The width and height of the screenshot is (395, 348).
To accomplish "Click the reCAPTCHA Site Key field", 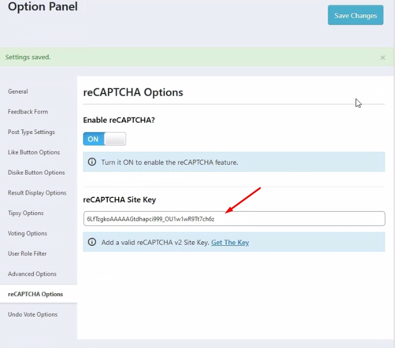I will click(234, 218).
